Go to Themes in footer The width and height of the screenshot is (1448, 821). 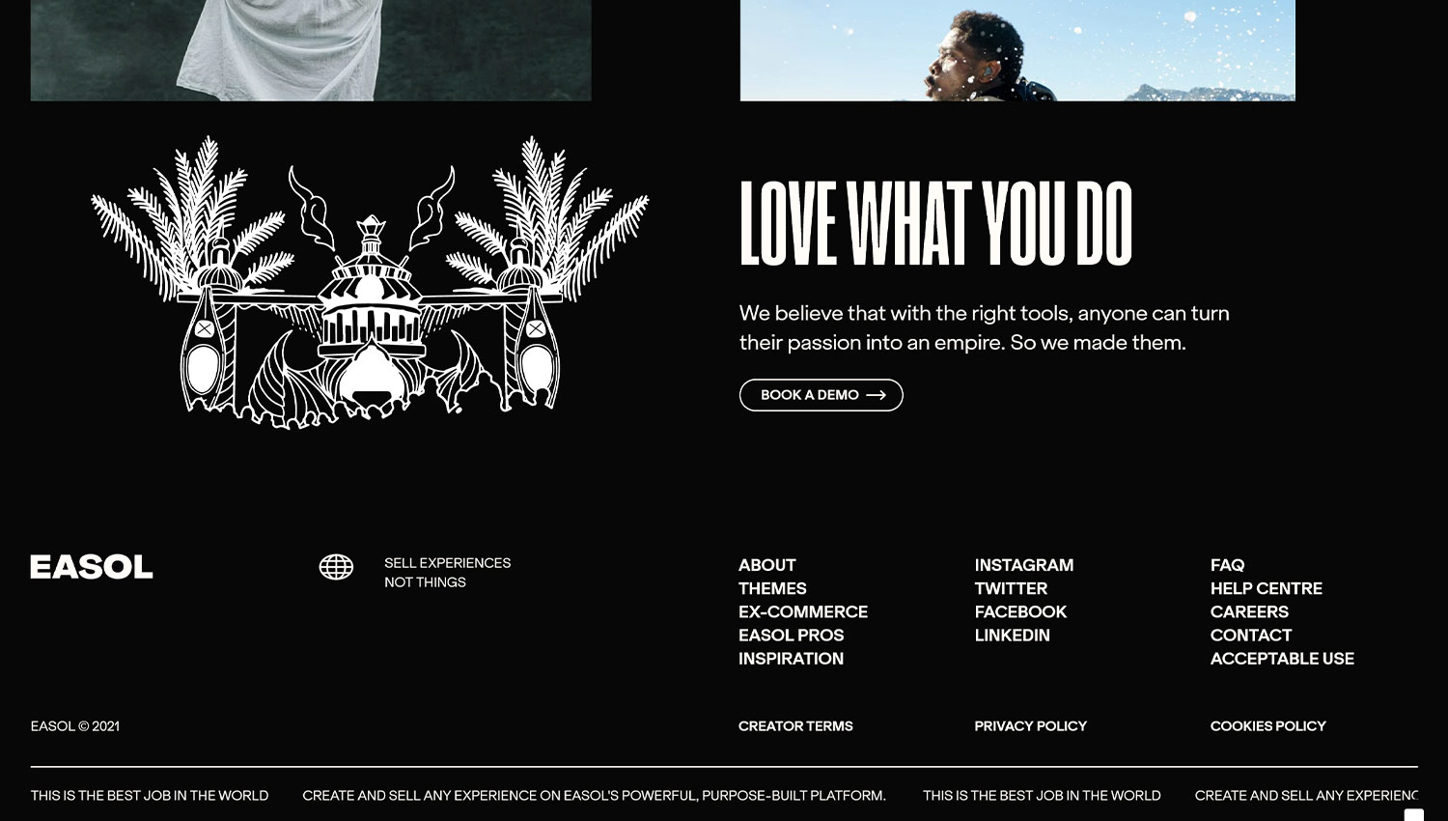click(x=772, y=588)
